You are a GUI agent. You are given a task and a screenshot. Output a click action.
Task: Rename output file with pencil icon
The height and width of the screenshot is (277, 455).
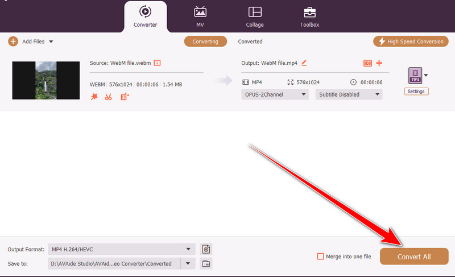click(304, 63)
